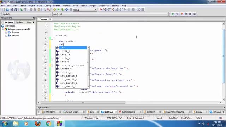Click the autocomplete list scrollbar thumb
The width and height of the screenshot is (226, 127).
coord(88,62)
